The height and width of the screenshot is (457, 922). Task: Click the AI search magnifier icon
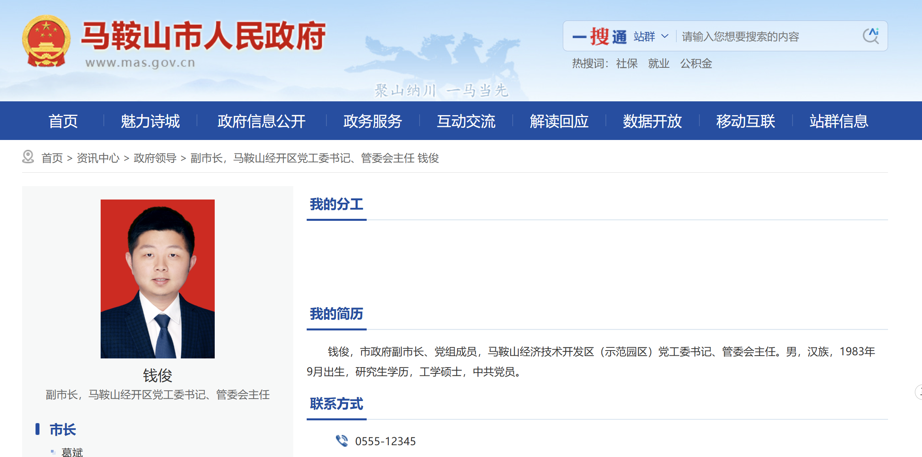coord(870,36)
